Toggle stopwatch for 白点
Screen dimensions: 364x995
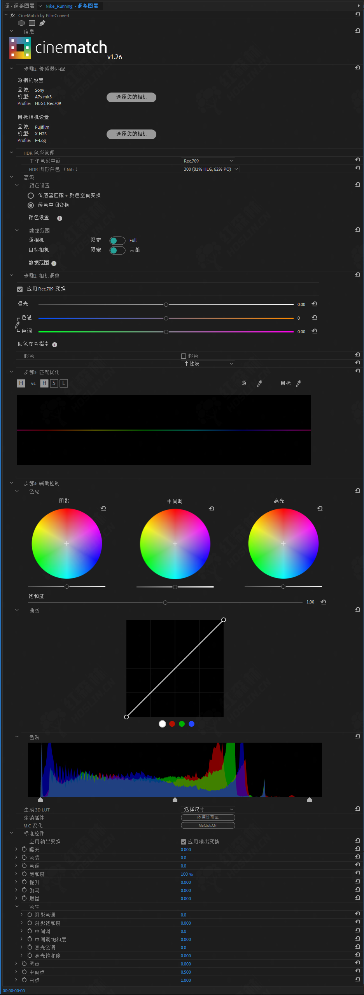[x=24, y=980]
